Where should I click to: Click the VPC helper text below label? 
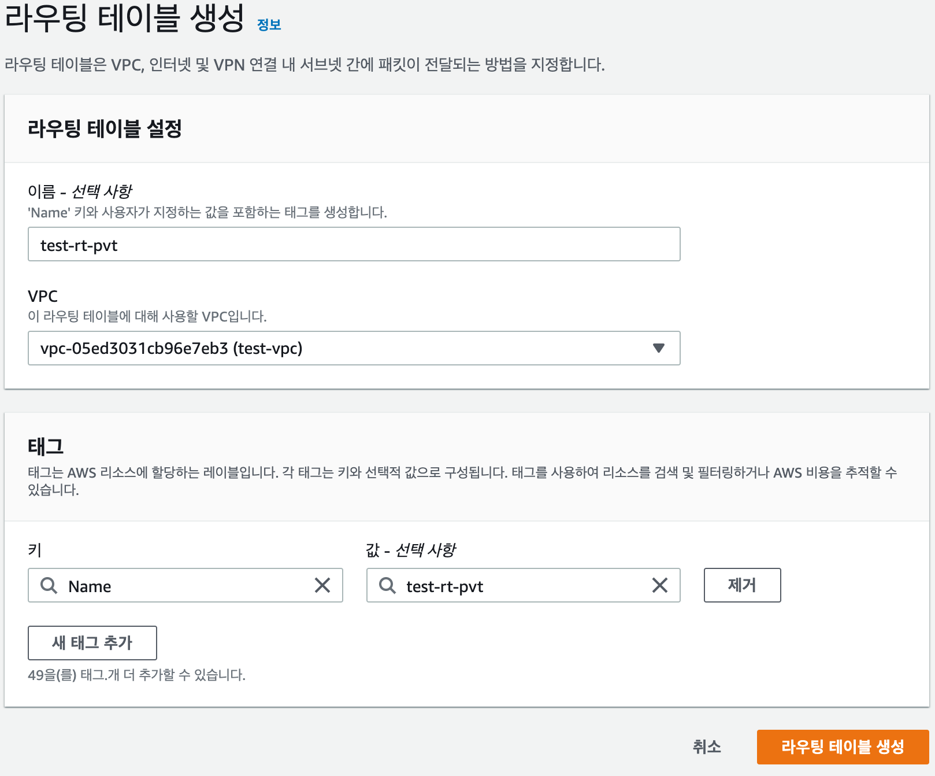[147, 316]
